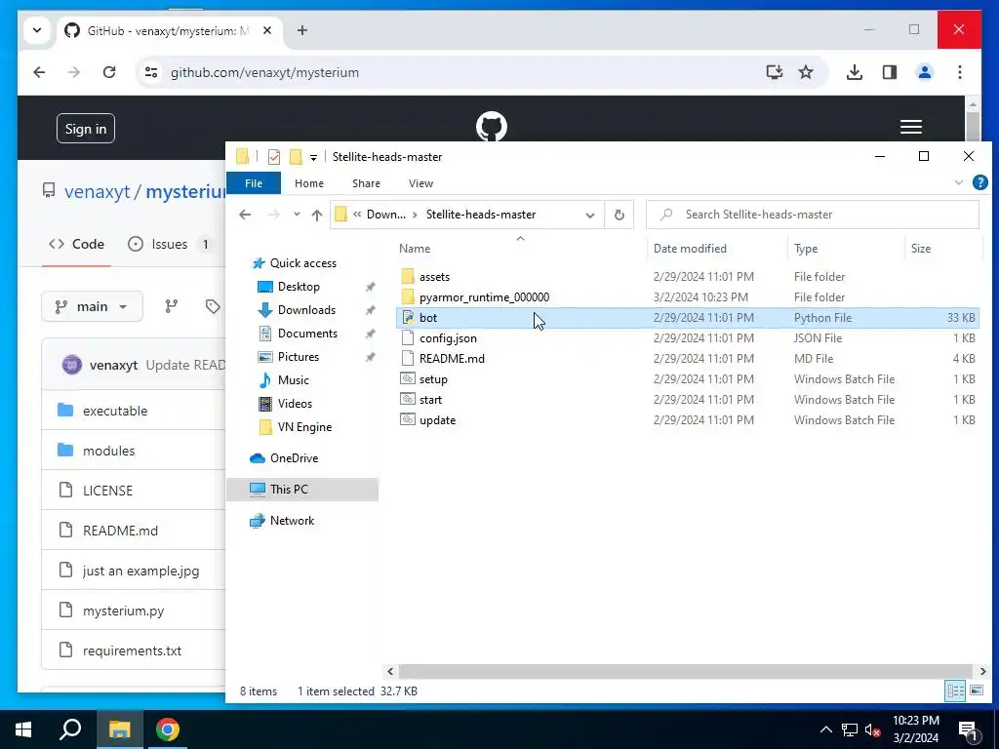Open GitHub hamburger menu

tap(910, 127)
